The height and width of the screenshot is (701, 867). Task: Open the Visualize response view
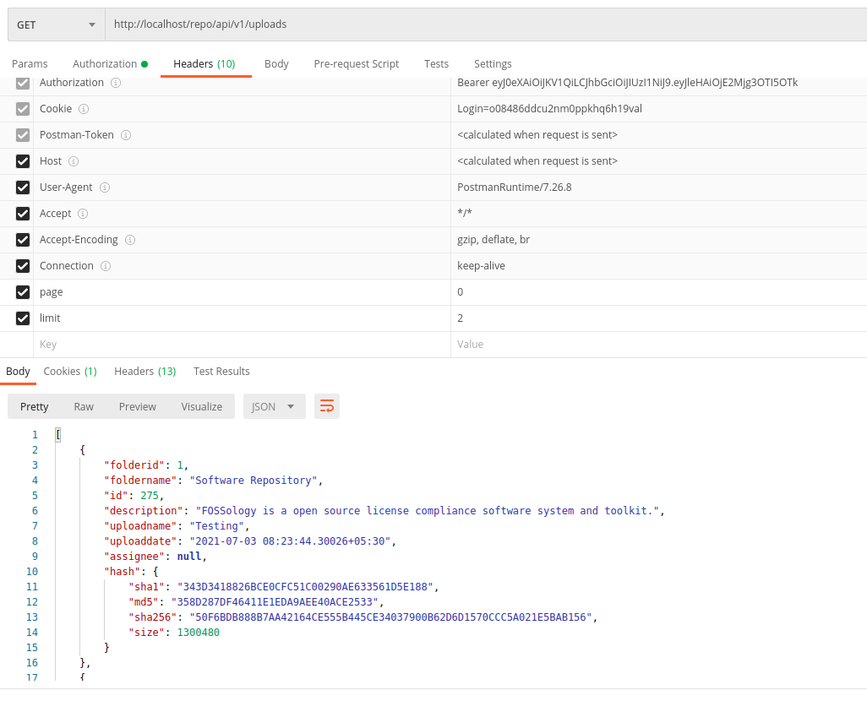click(x=201, y=406)
